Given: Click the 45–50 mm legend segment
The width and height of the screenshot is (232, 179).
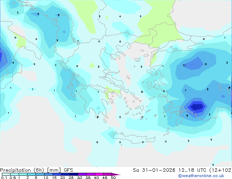Looking at the screenshot, I should (x=108, y=174).
